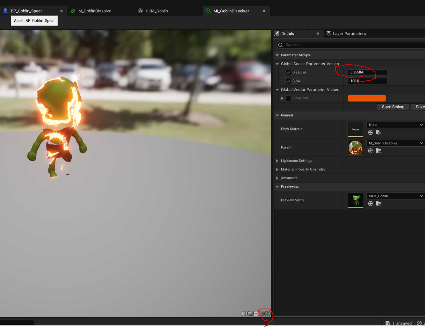
Task: Expand Material Property Overrides
Action: point(277,170)
